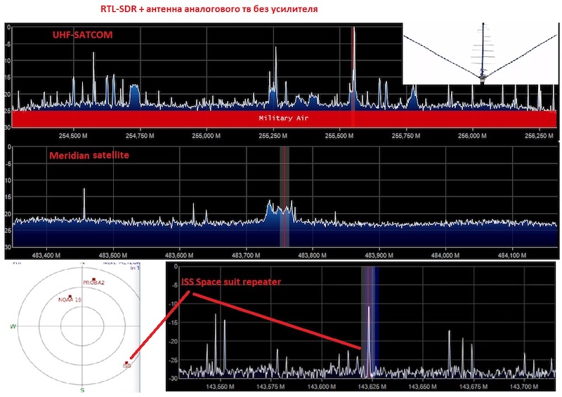Click the 484,000 M frequency tick
The image size is (562, 397).
tap(446, 255)
